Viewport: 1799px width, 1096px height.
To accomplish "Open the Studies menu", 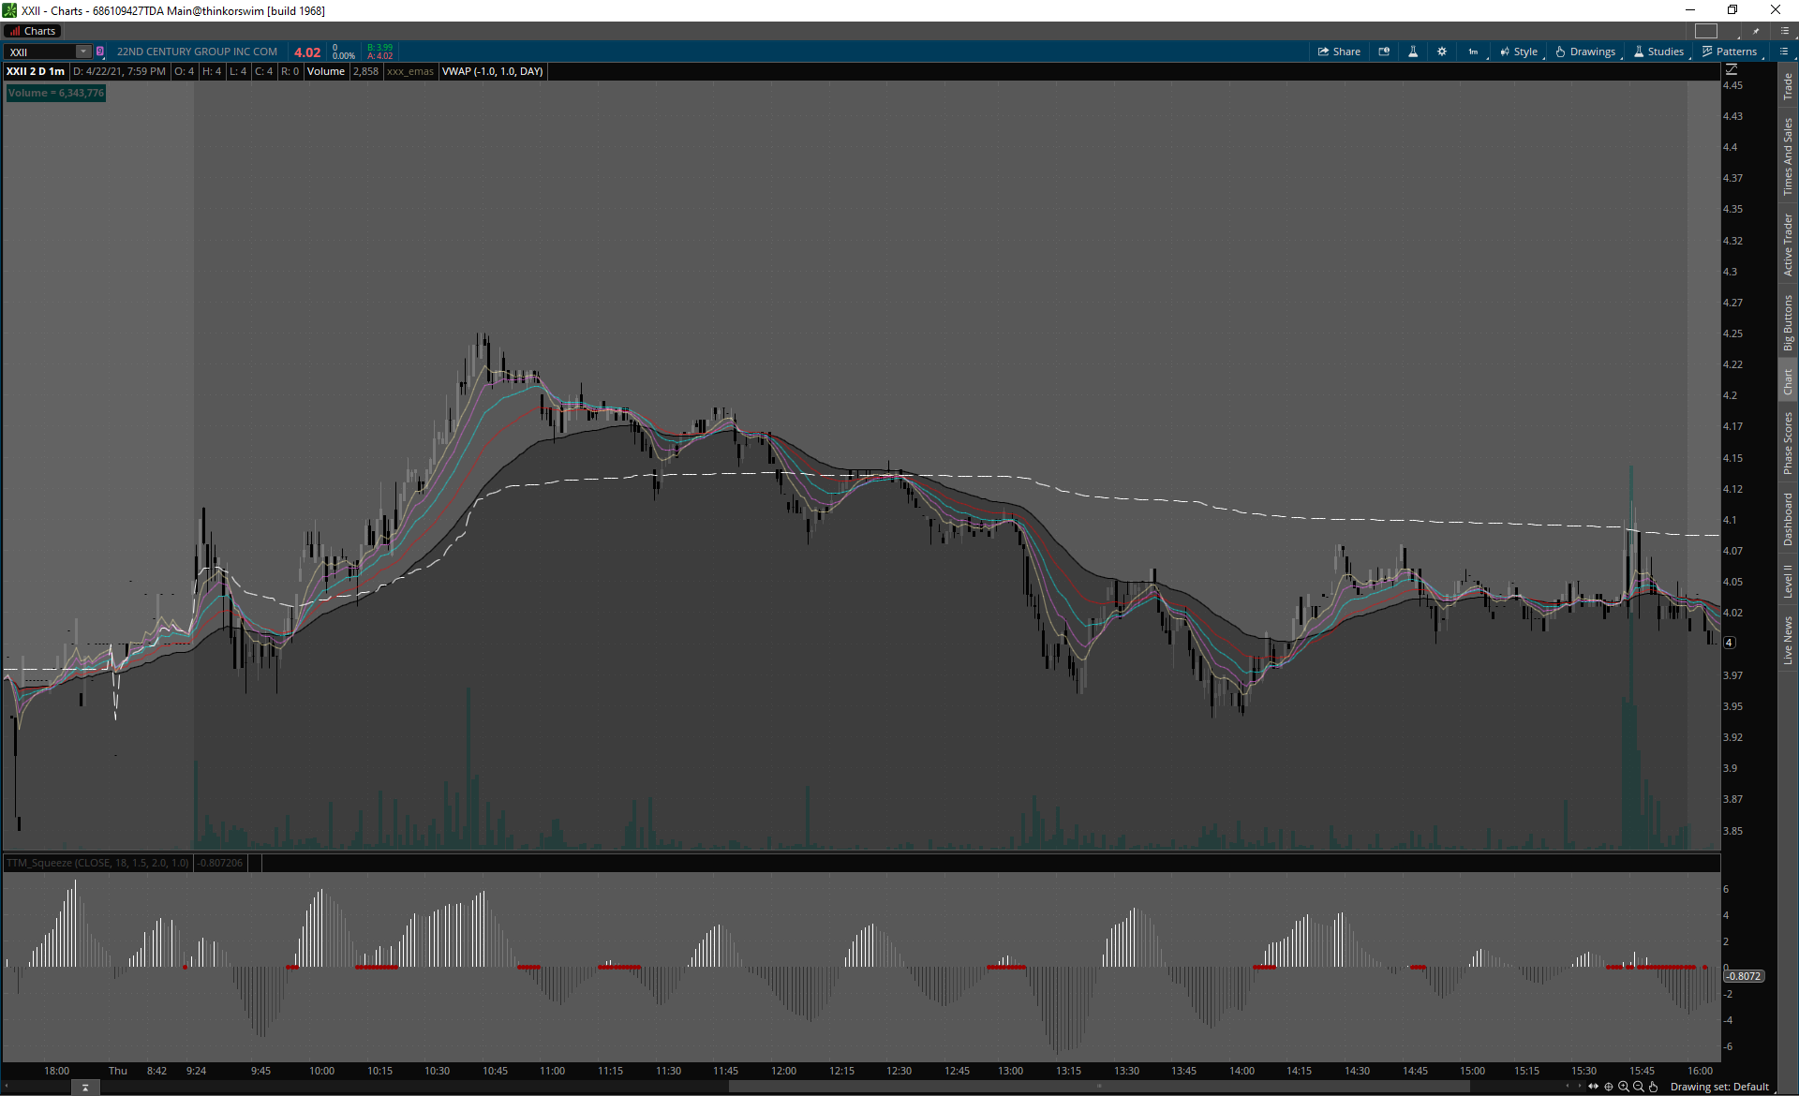I will click(1658, 52).
